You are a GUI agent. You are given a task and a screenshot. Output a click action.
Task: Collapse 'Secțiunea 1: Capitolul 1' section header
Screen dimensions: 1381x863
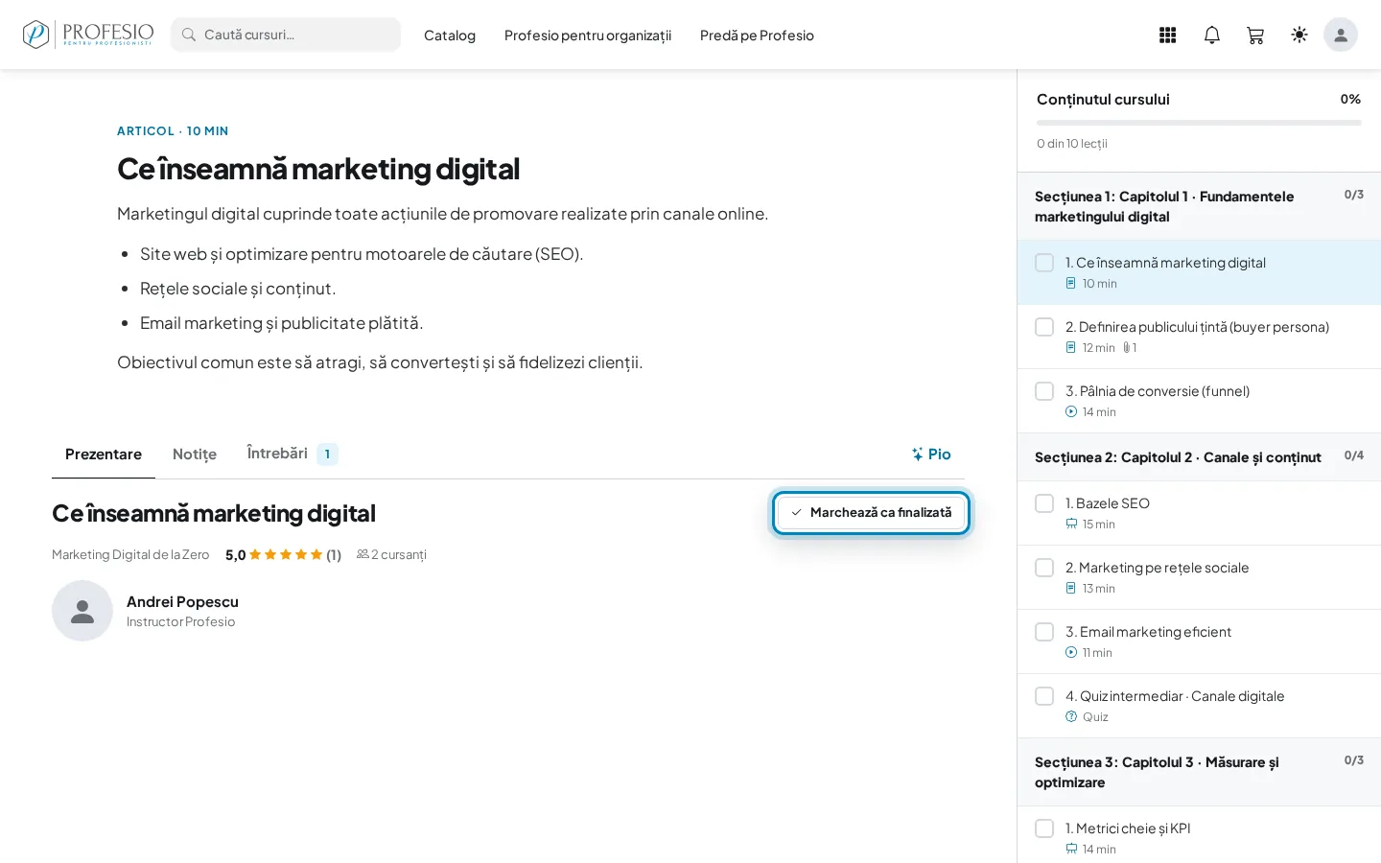pos(1199,206)
